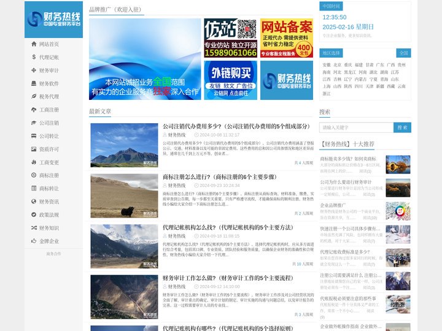Click the thumbs-up icon beside 金牌企业

click(34, 241)
